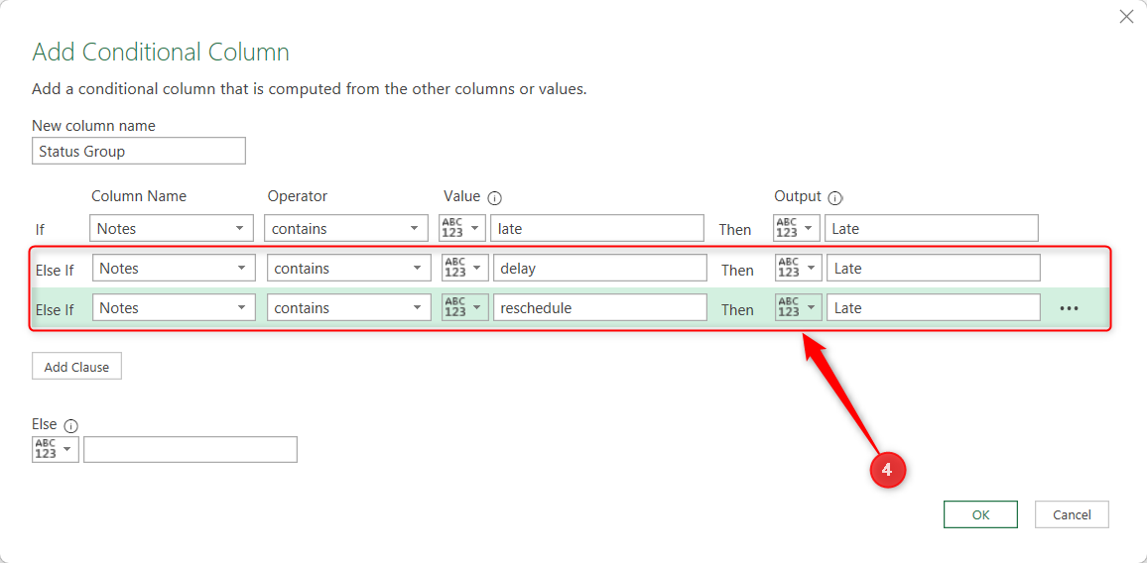Open Operator dropdown in reschedule row
Viewport: 1147px width, 563px height.
tap(349, 308)
